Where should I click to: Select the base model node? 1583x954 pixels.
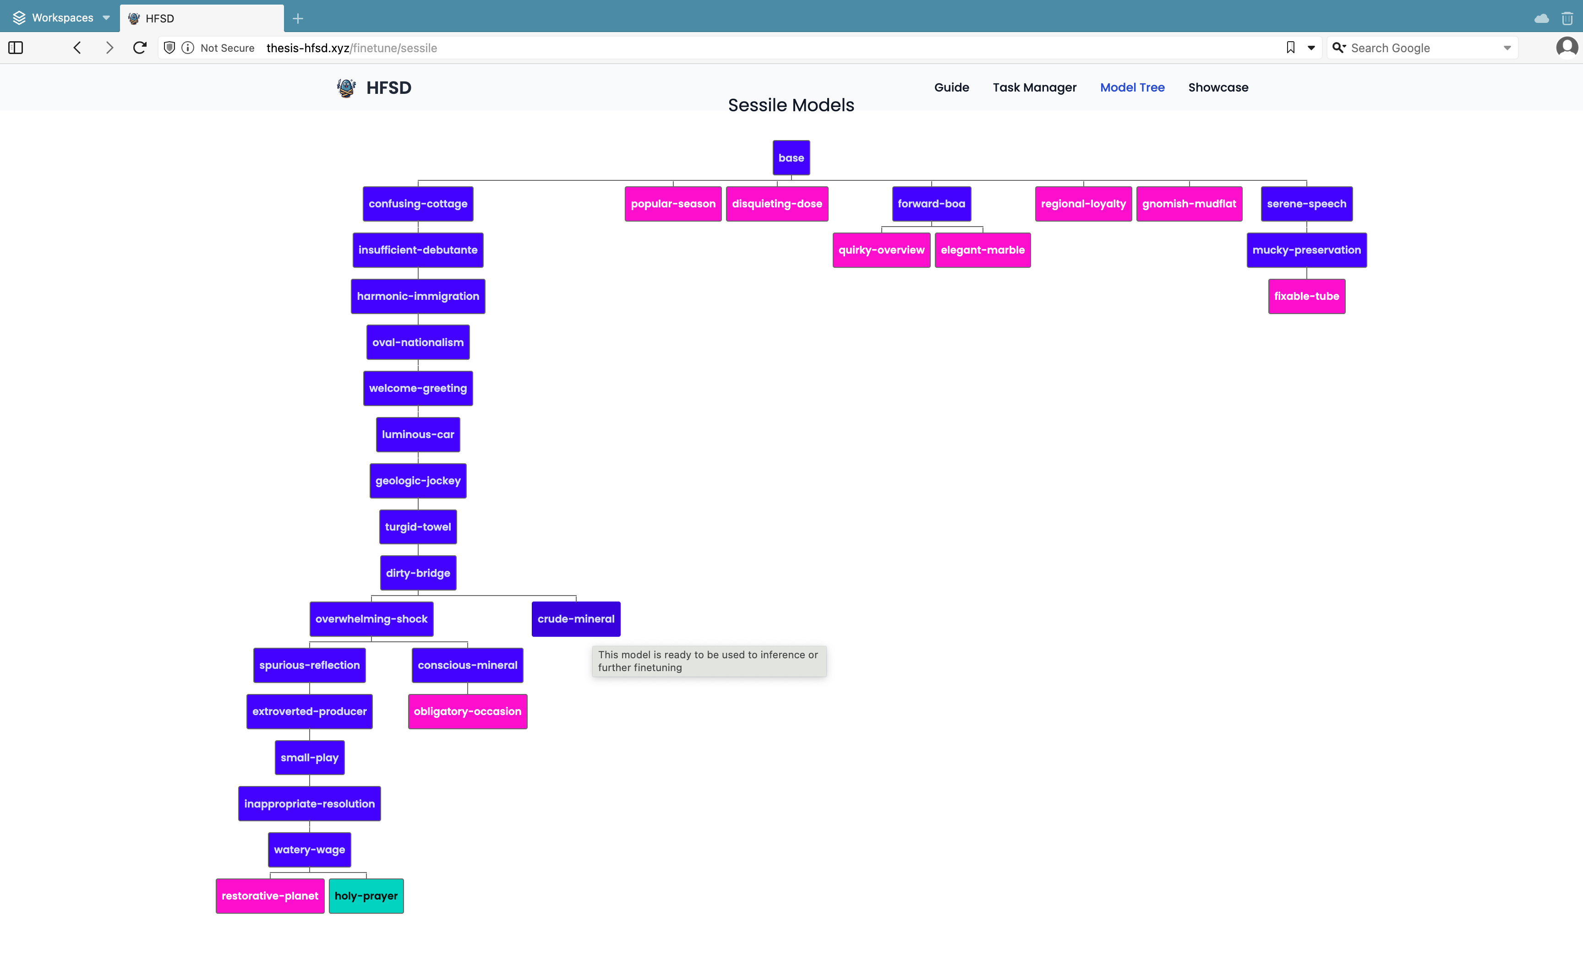pos(790,157)
